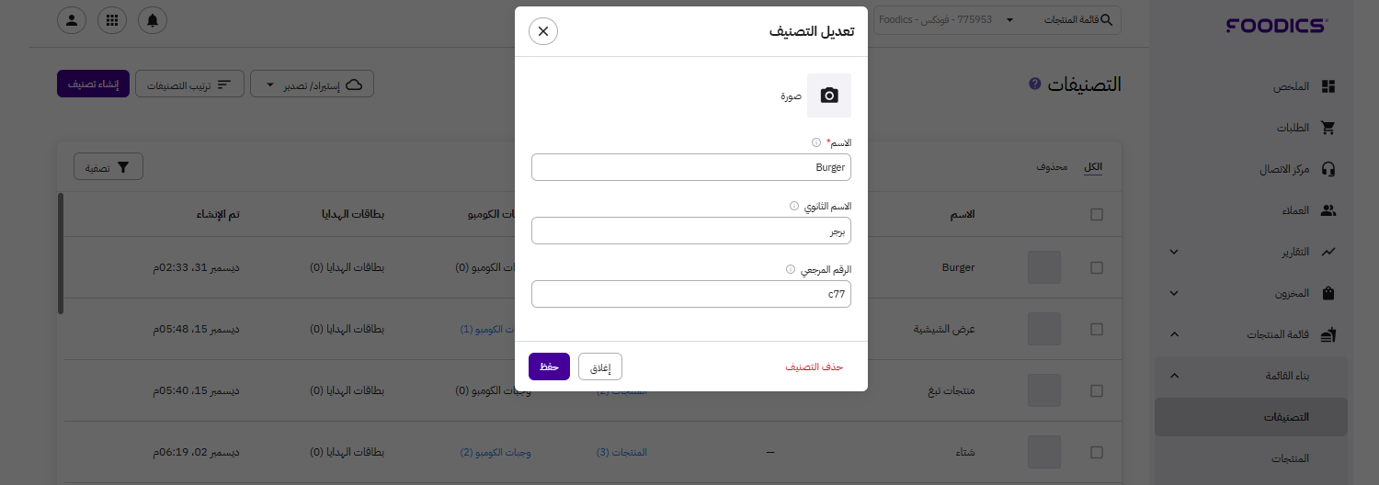This screenshot has width=1379, height=485.
Task: Open المنتجات in the sidebar menu
Action: click(x=1289, y=457)
